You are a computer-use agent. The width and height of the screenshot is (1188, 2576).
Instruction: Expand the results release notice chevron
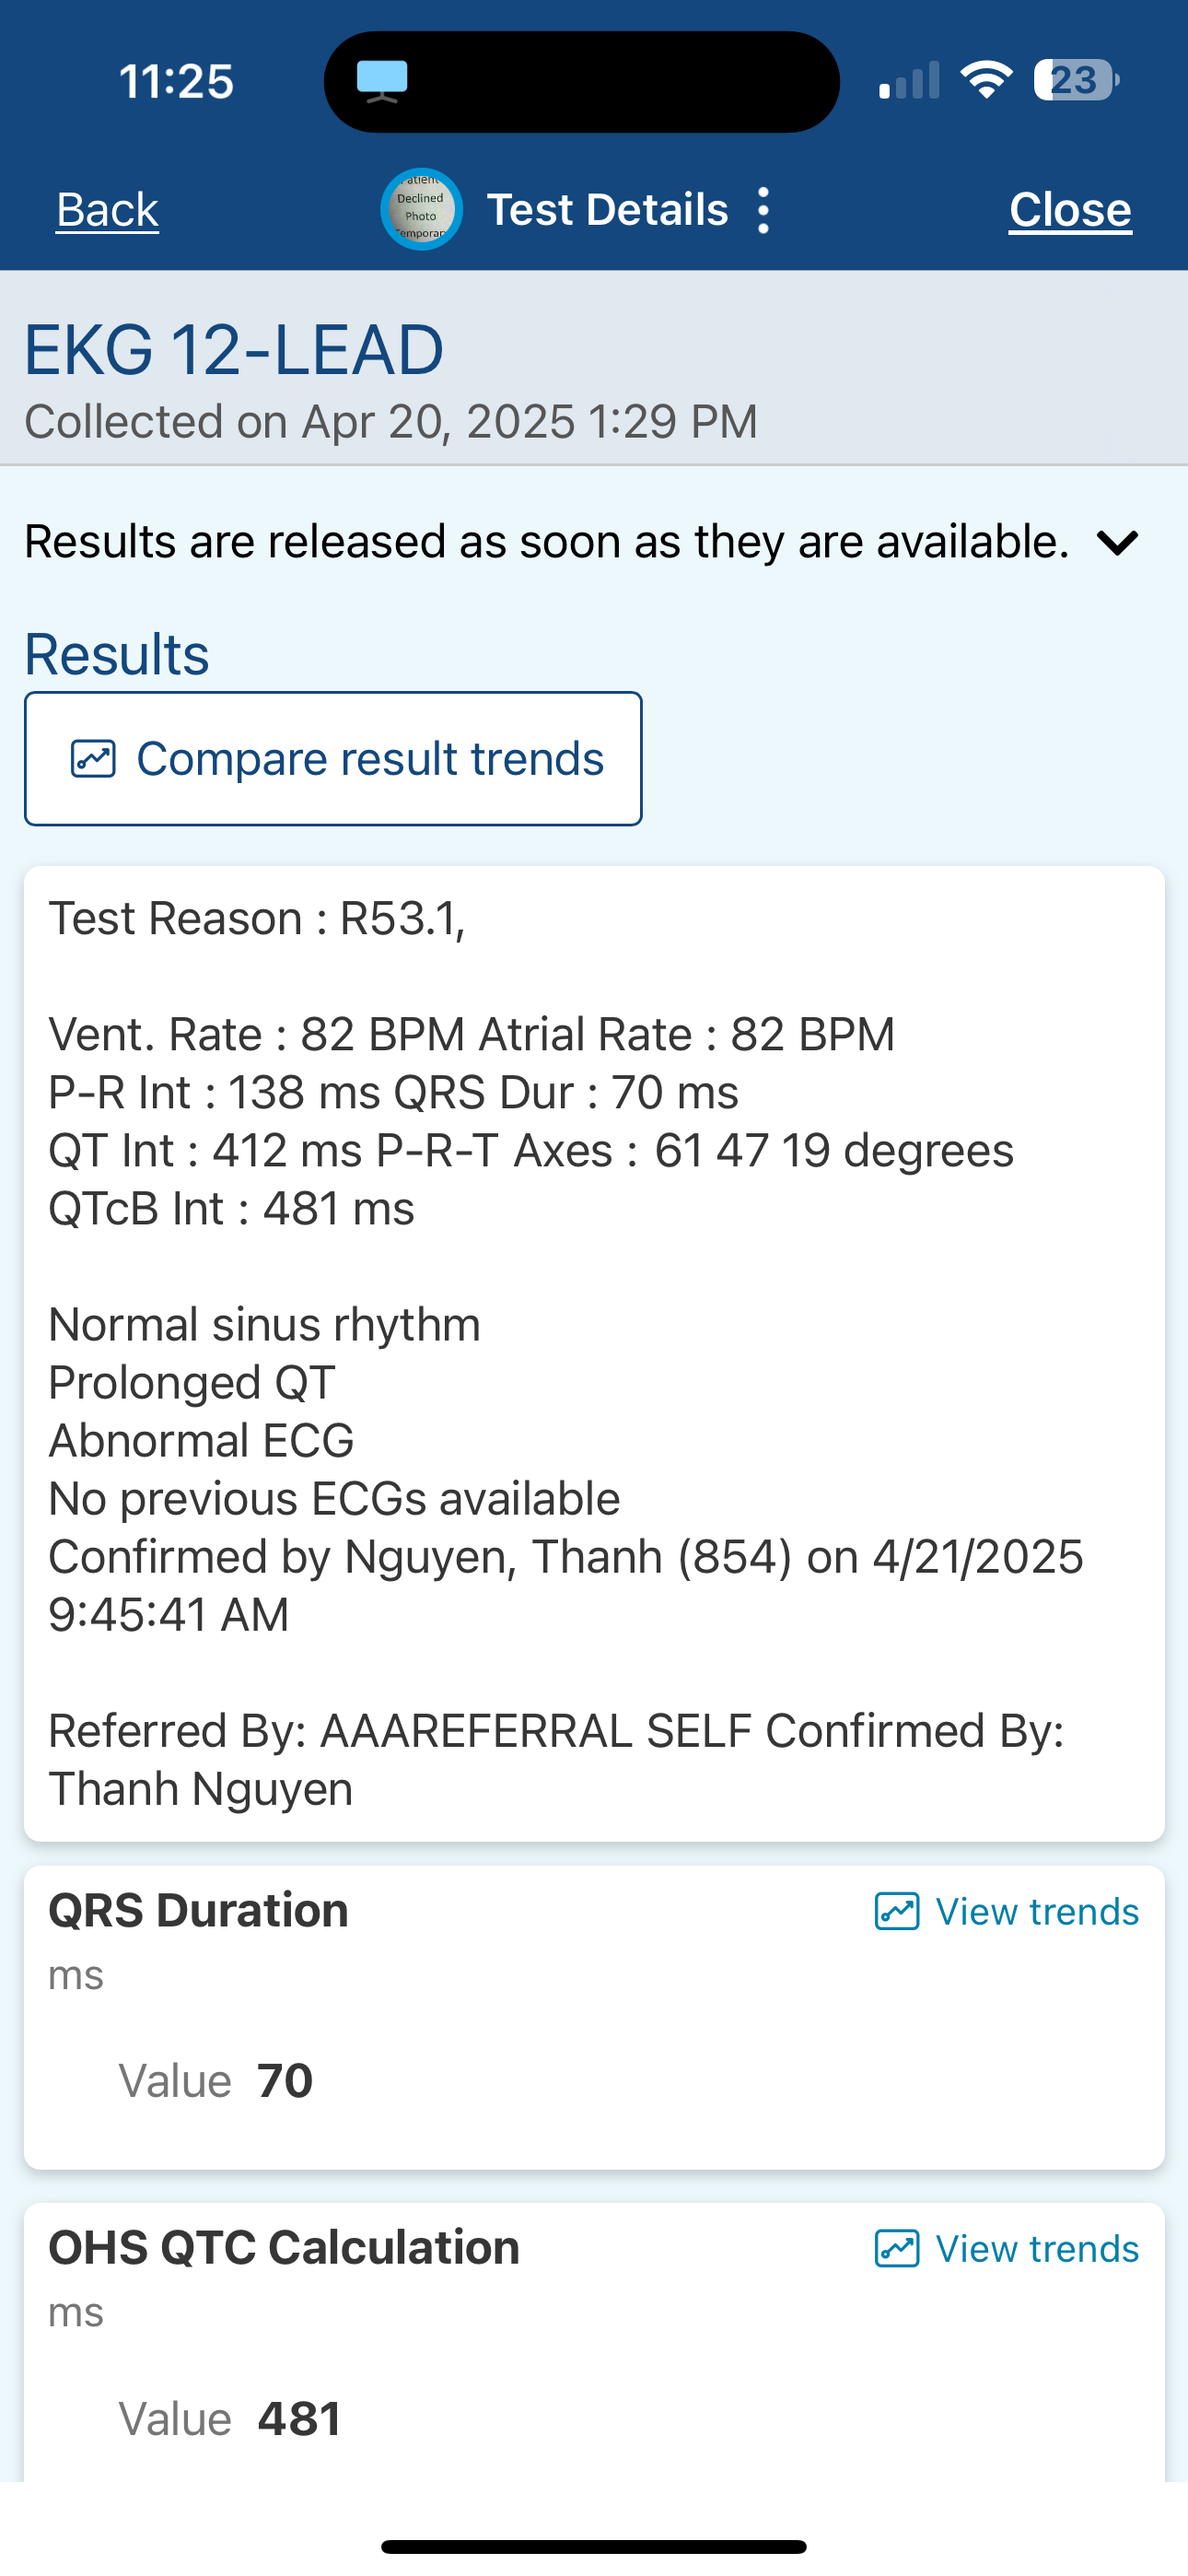(1117, 543)
